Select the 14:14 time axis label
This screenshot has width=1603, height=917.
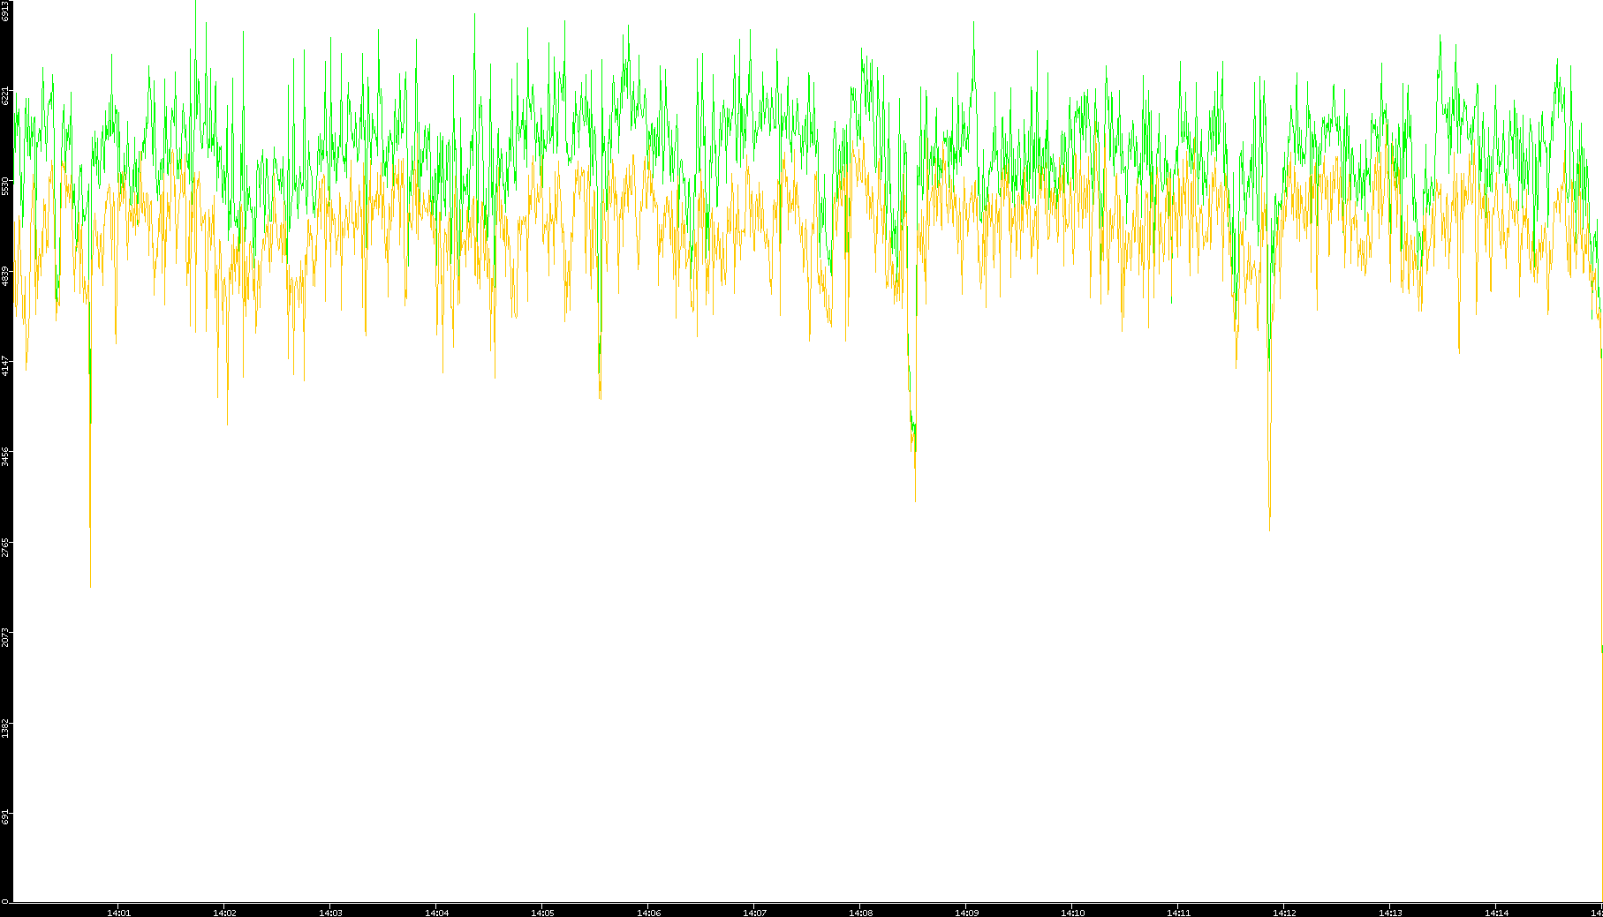(x=1496, y=913)
